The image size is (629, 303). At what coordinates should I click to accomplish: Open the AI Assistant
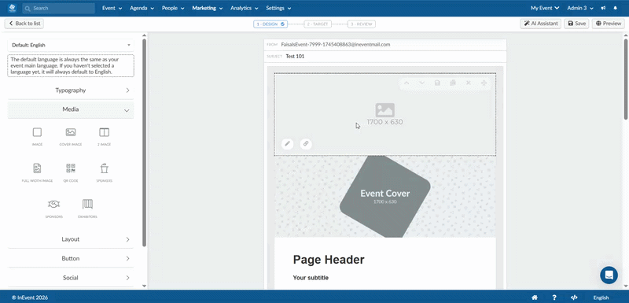tap(540, 24)
